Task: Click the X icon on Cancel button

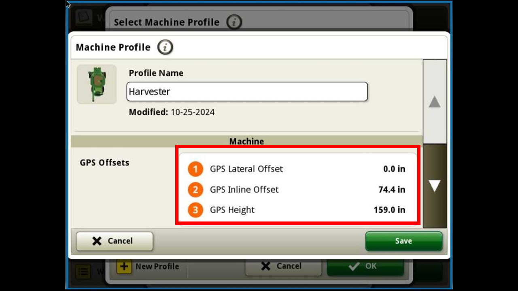Action: [97, 241]
